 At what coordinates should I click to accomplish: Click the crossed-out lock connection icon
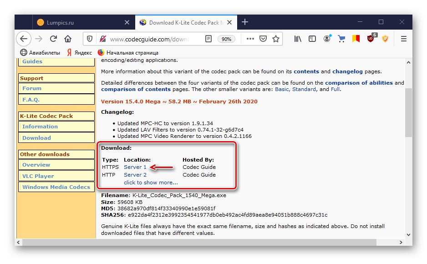103,39
